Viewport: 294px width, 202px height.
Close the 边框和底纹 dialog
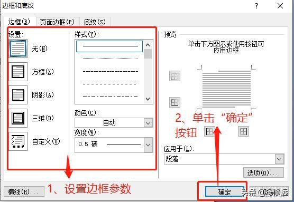(280, 6)
